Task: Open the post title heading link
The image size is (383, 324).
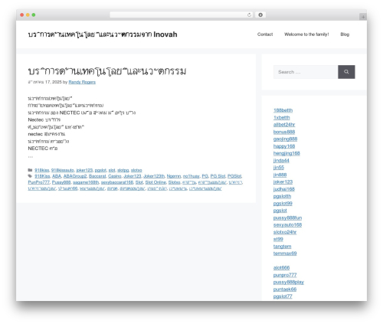Action: coord(107,71)
